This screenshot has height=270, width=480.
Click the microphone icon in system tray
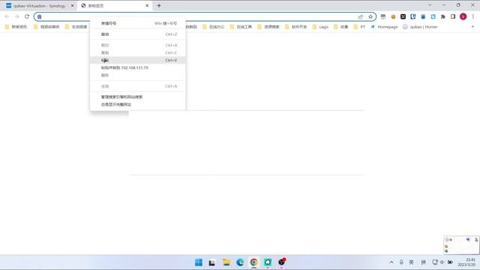point(401,262)
